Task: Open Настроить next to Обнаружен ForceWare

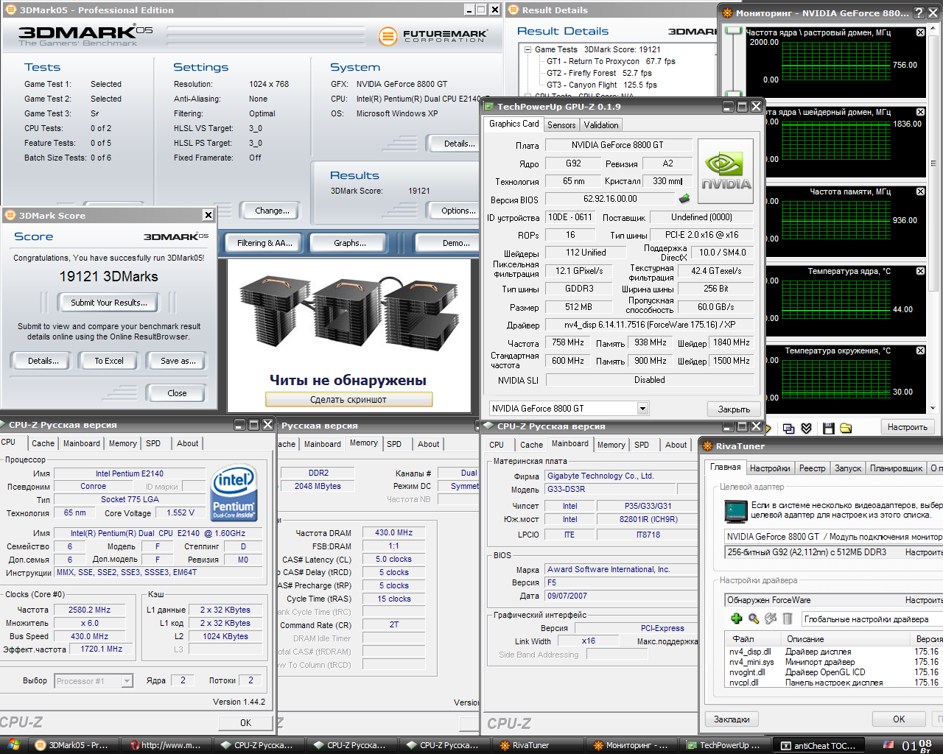Action: point(924,600)
